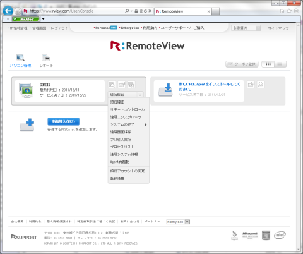The image size is (303, 254).
Task: Open パソコン管理 PC management icon
Action: click(x=20, y=61)
